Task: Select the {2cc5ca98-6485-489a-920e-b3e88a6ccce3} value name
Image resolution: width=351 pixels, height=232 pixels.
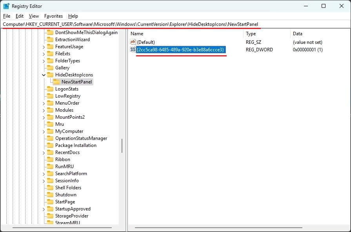Action: [x=181, y=49]
